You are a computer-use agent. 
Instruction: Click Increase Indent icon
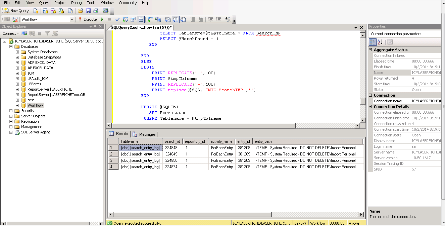pos(218,19)
